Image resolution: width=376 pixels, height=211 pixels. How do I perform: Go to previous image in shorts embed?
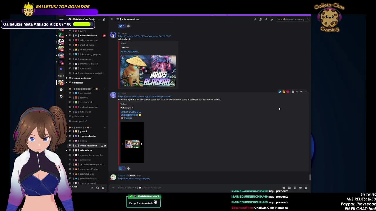(x=123, y=144)
